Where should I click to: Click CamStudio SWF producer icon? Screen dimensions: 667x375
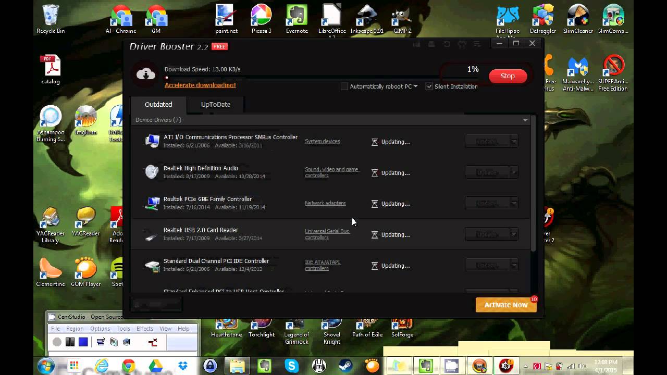(x=127, y=342)
